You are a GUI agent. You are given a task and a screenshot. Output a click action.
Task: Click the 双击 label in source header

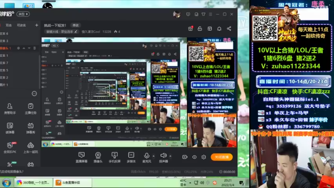point(9,25)
